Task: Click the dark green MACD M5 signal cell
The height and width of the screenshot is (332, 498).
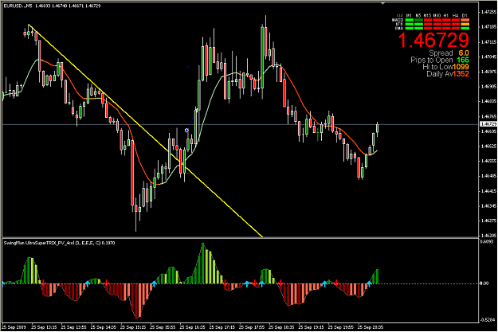Action: pyautogui.click(x=418, y=20)
